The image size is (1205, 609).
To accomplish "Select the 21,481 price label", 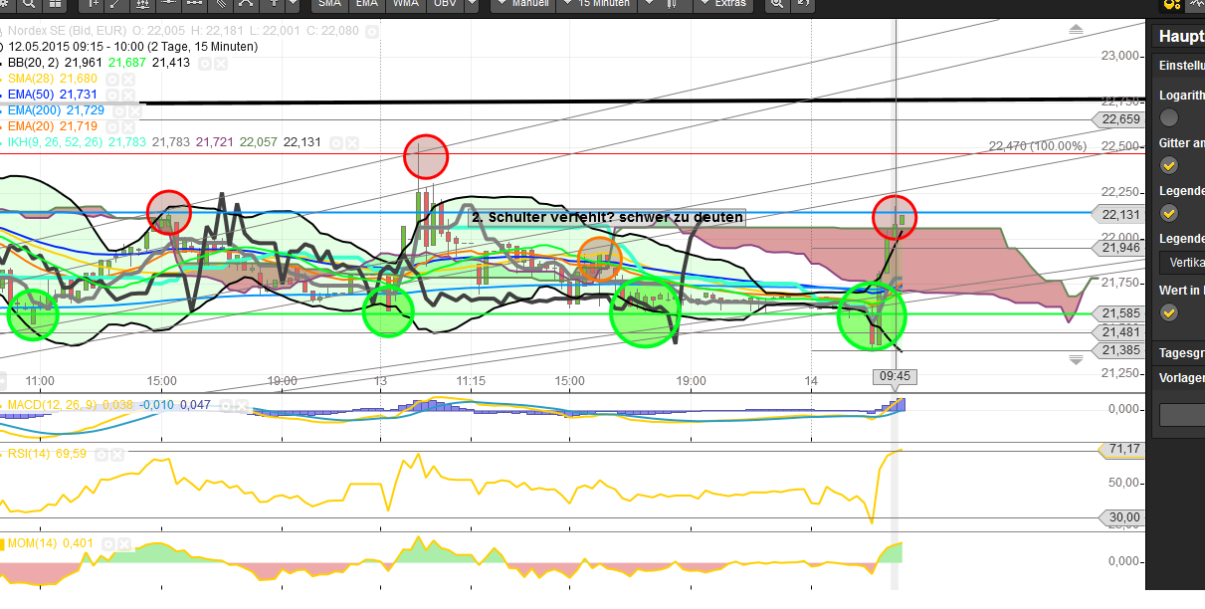I will coord(1117,332).
